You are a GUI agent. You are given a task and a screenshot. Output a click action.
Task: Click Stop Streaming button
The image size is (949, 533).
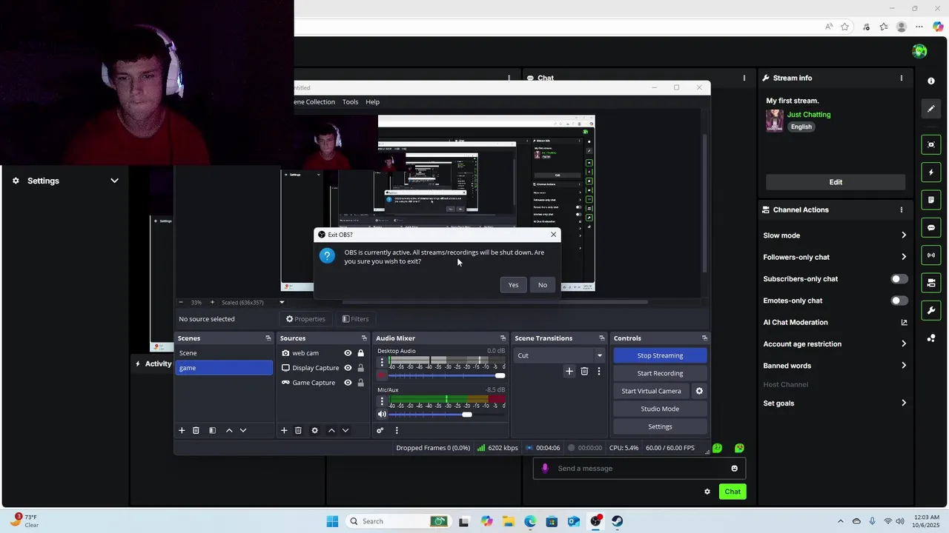pyautogui.click(x=660, y=355)
